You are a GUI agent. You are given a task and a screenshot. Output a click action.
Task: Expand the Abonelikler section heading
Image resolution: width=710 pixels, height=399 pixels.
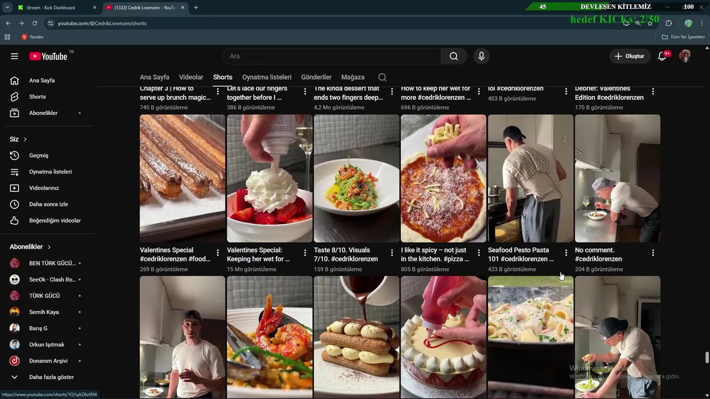coord(31,247)
